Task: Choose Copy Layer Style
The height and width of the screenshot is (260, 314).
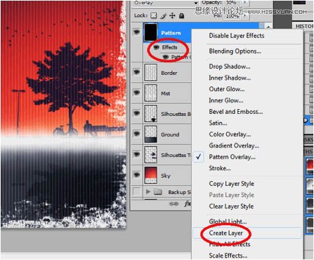Action: point(232,184)
